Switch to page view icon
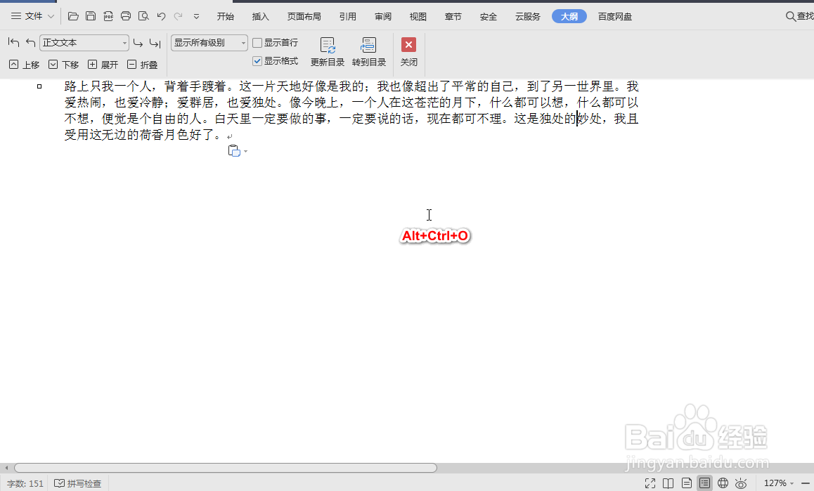 [x=686, y=483]
